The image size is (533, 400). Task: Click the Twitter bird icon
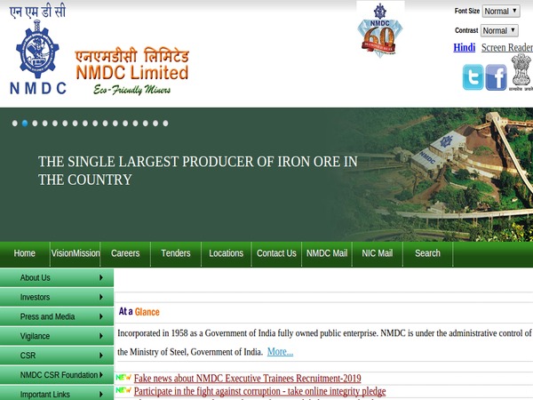point(473,77)
